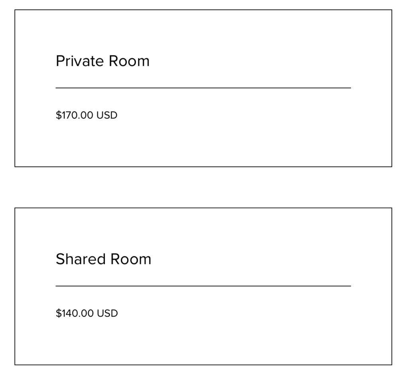The image size is (408, 374).
Task: Click "USD" next to the $170.00 amount
Action: (107, 115)
